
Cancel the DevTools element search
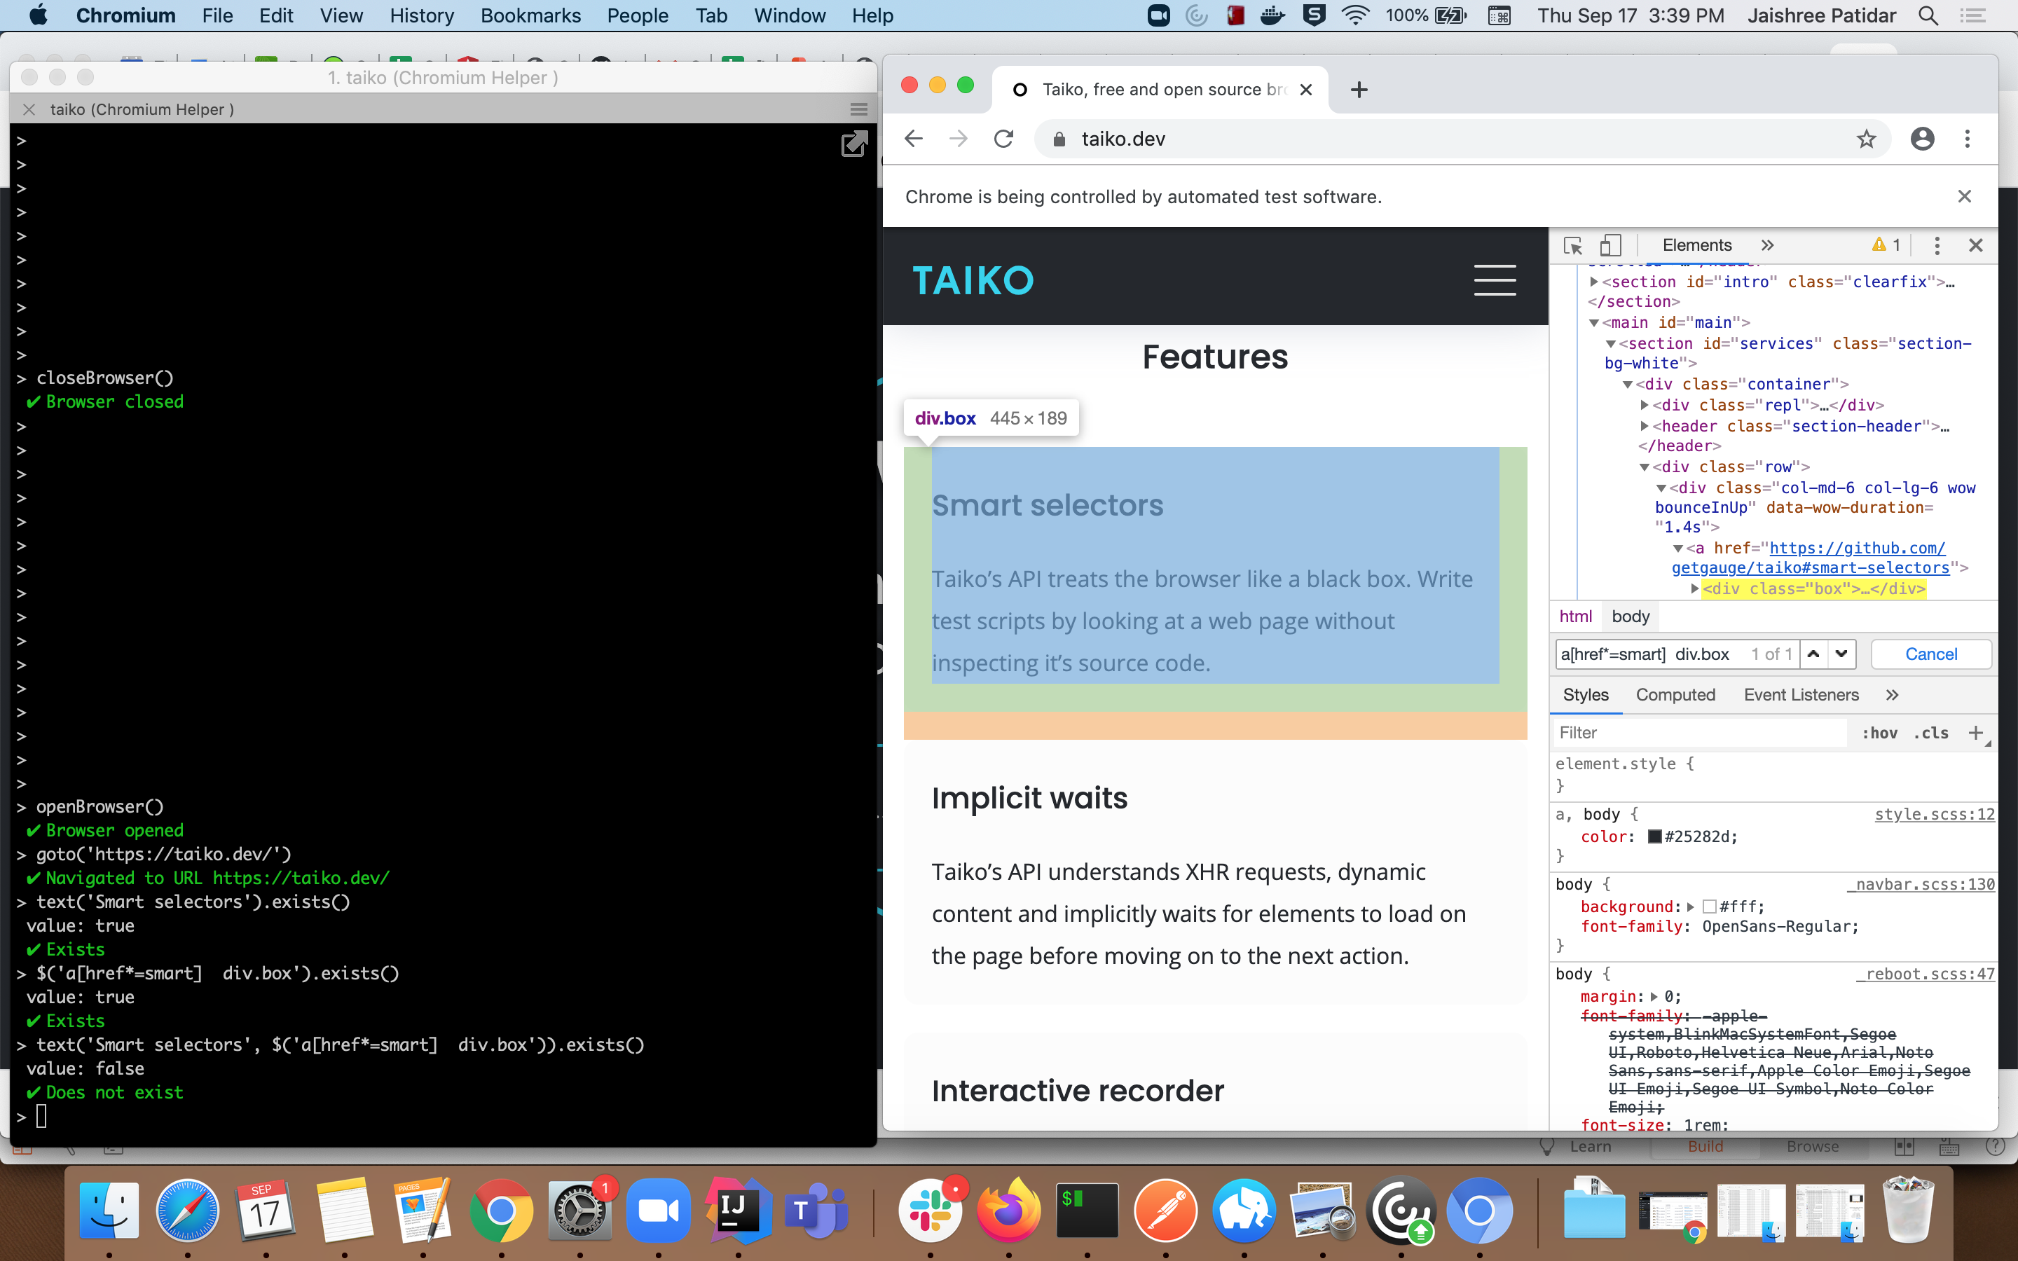(1930, 654)
